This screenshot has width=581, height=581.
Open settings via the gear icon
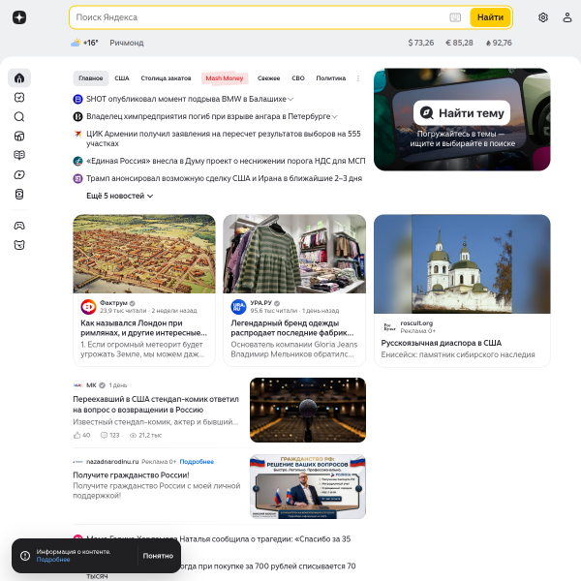coord(543,17)
